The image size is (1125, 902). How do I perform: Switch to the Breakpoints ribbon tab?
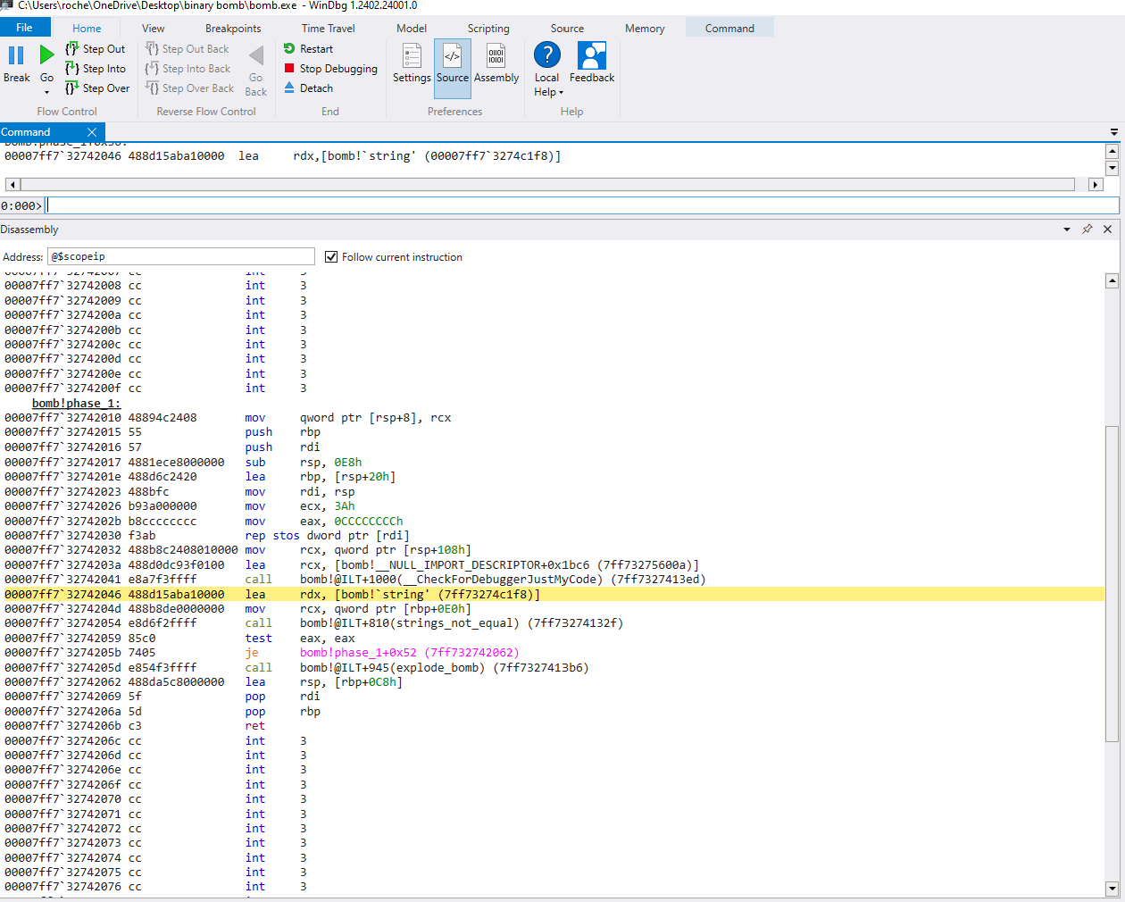coord(233,29)
